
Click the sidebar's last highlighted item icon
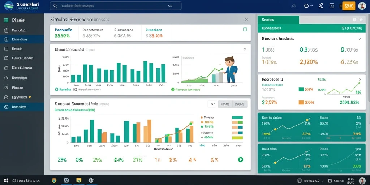point(7,107)
